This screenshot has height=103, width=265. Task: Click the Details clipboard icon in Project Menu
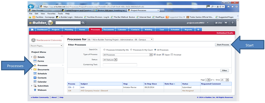[x=35, y=57]
